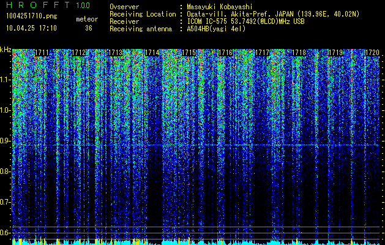Click the 'meteor' label
Image resolution: width=385 pixels, height=245 pixels.
point(87,19)
